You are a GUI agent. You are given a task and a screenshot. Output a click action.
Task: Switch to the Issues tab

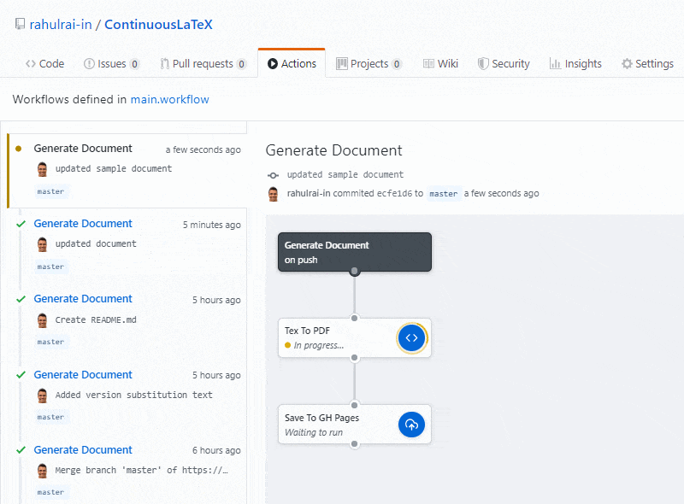(111, 64)
